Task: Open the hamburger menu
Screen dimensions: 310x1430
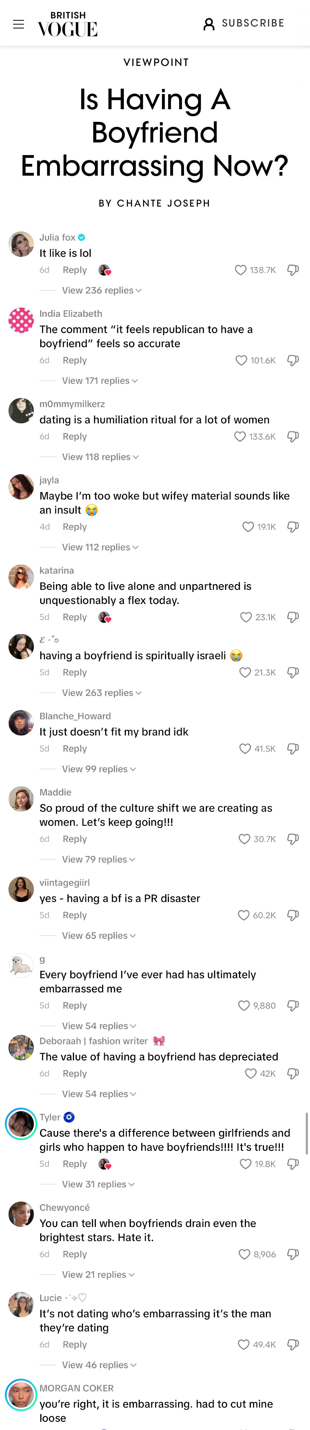Action: point(18,24)
